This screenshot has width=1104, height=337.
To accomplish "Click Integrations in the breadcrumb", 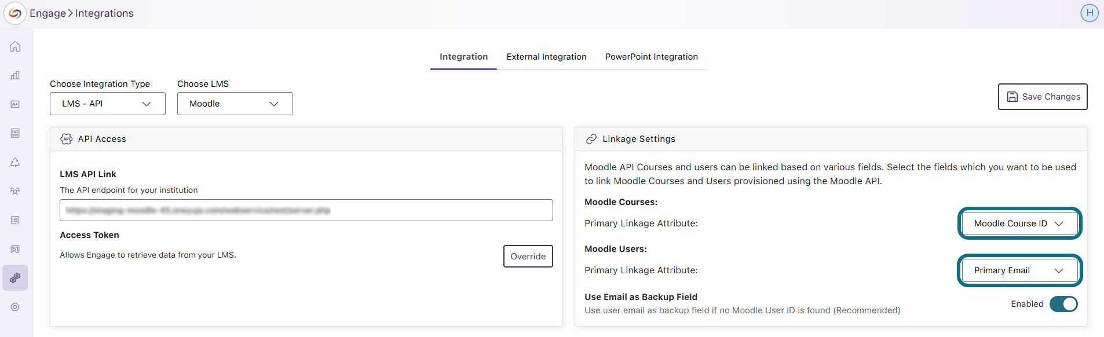I will tap(104, 13).
